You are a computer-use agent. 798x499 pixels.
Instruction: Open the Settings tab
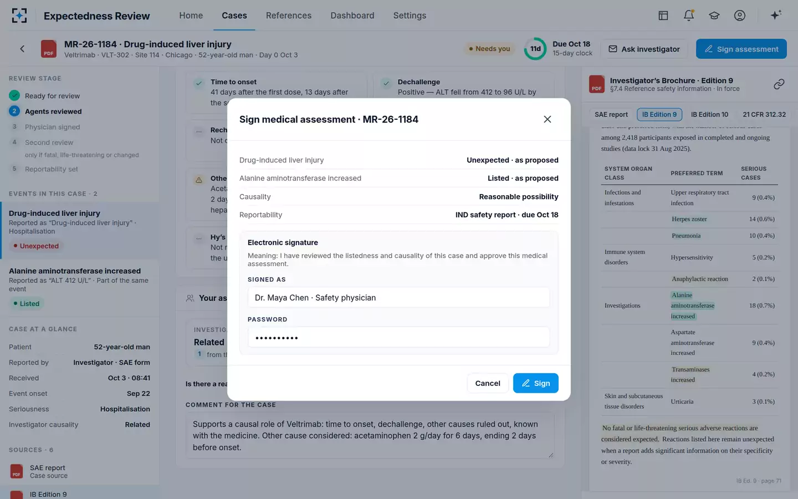(x=410, y=16)
